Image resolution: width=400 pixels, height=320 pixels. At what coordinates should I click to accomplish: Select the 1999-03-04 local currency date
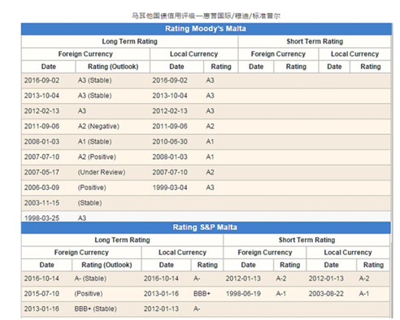pyautogui.click(x=170, y=188)
